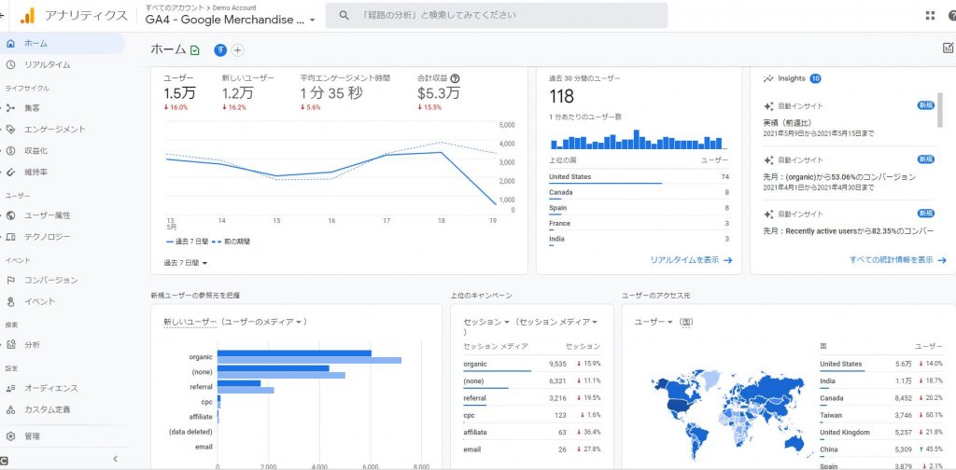The width and height of the screenshot is (956, 470).
Task: Click the sparkle icon by 実績（前週比）insight
Action: pos(769,106)
